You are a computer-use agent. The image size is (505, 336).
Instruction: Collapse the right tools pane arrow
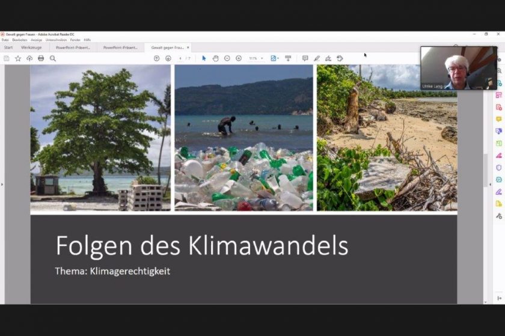click(x=491, y=185)
